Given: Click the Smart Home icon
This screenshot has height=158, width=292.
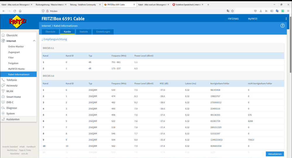Looking at the screenshot, I should (x=3, y=97).
